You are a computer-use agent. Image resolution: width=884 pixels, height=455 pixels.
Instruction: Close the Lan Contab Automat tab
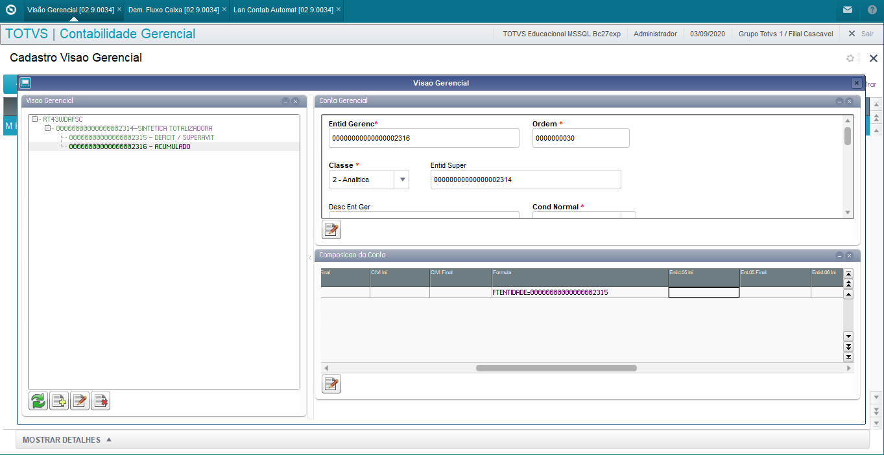tap(339, 10)
